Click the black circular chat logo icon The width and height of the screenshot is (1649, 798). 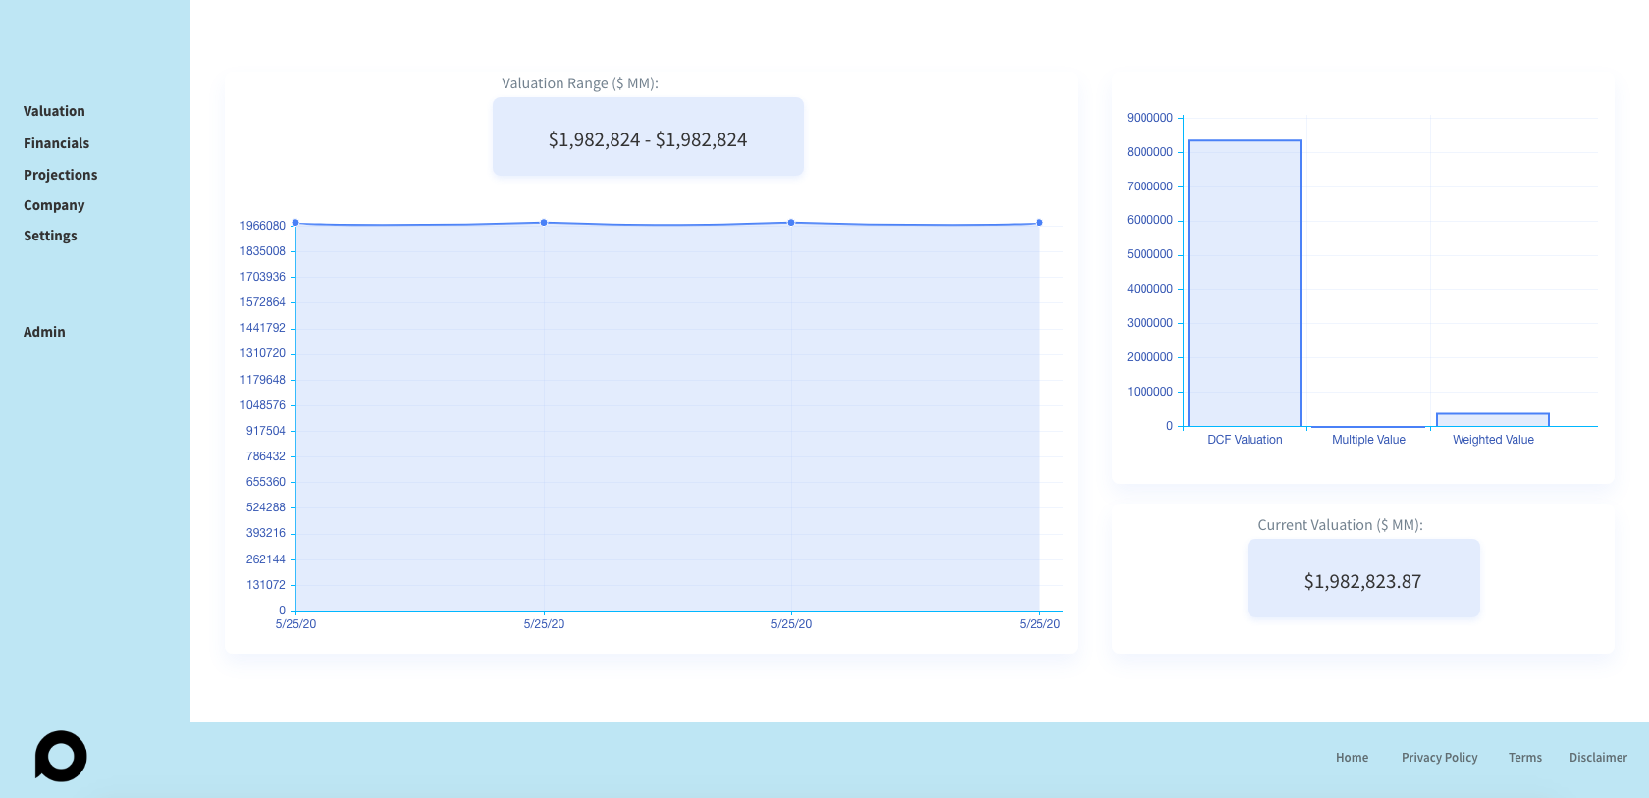tap(61, 756)
